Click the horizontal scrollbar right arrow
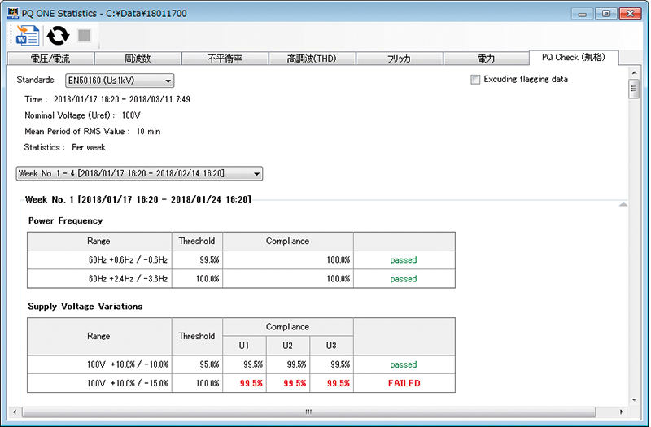 (x=623, y=412)
